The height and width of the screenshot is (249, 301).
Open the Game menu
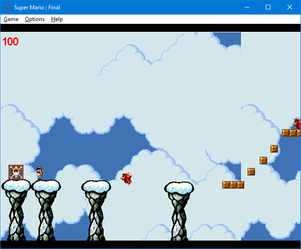click(11, 19)
